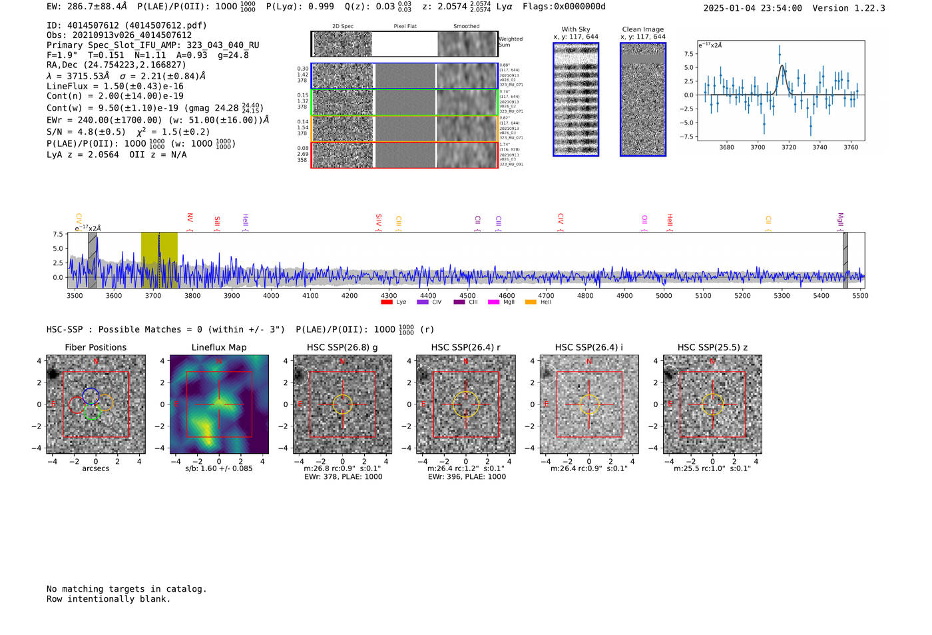932x635 pixels.
Task: Select the Weighted Sum 2D spectrum cutout
Action: 343,44
